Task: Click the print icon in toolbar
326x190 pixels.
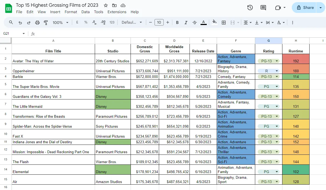Action: 37,23
